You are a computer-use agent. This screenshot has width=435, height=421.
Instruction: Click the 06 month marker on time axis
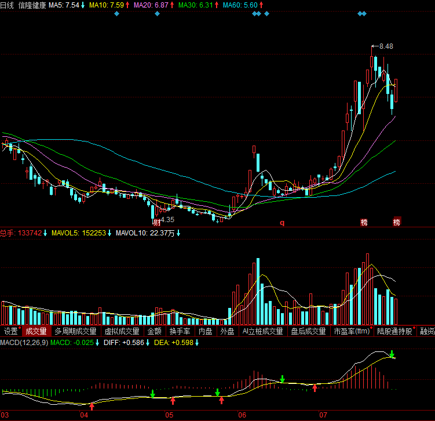click(x=242, y=415)
